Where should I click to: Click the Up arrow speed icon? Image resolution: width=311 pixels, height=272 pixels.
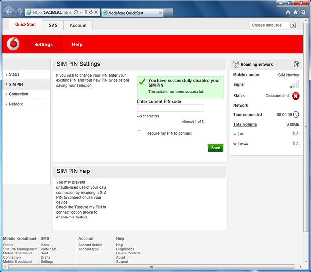point(235,134)
